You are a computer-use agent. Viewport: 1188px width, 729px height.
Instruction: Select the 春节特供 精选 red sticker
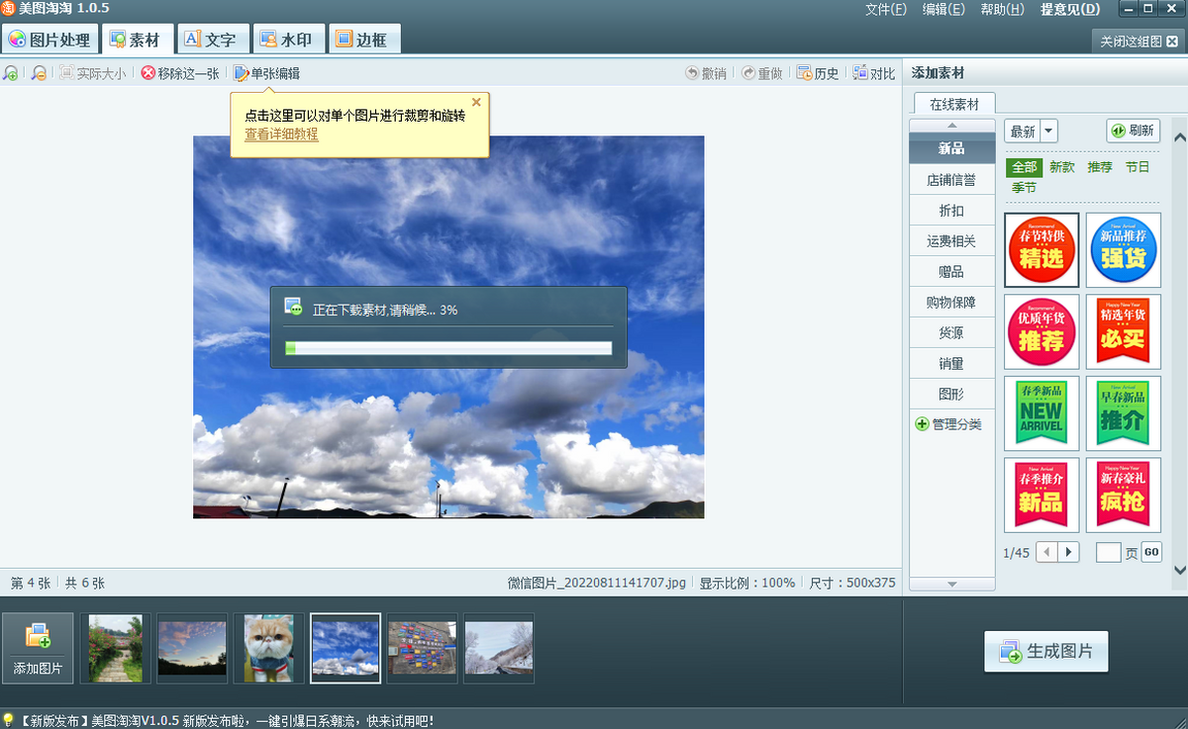click(1041, 250)
